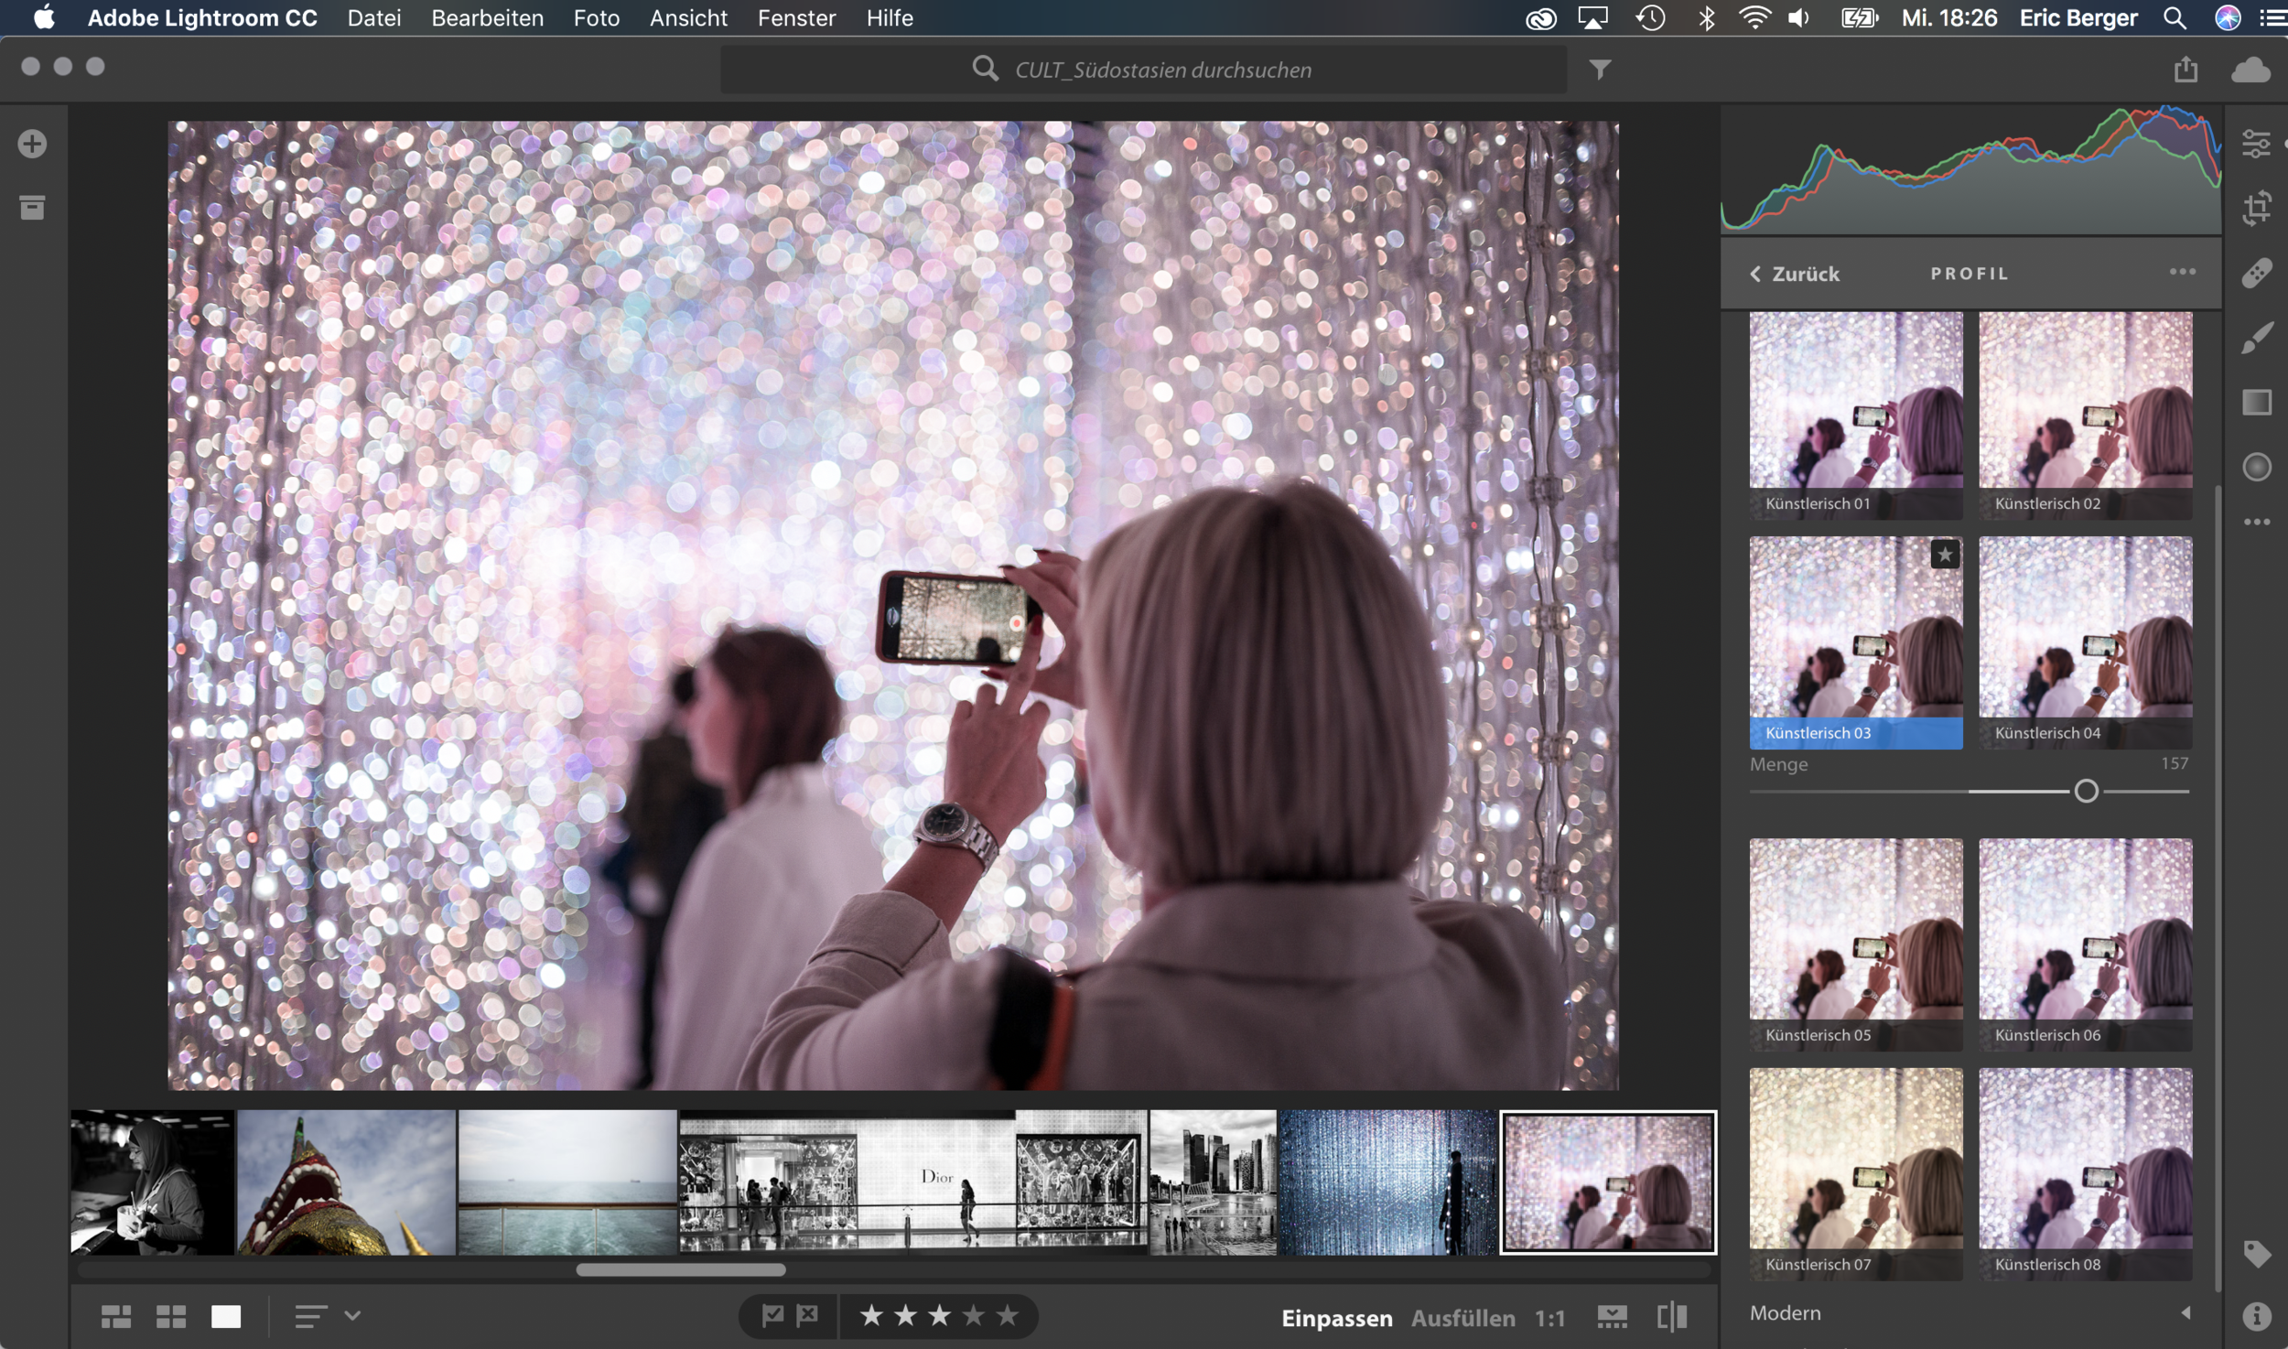Expand the Modern profile group

coord(2185,1312)
